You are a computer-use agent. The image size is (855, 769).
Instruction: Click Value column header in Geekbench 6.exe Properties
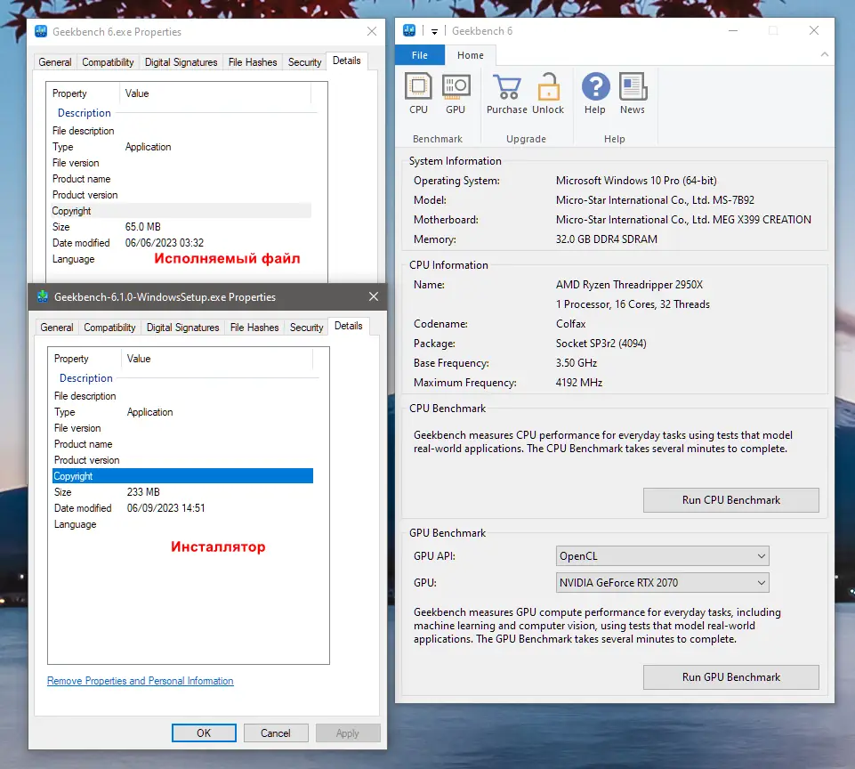point(215,93)
